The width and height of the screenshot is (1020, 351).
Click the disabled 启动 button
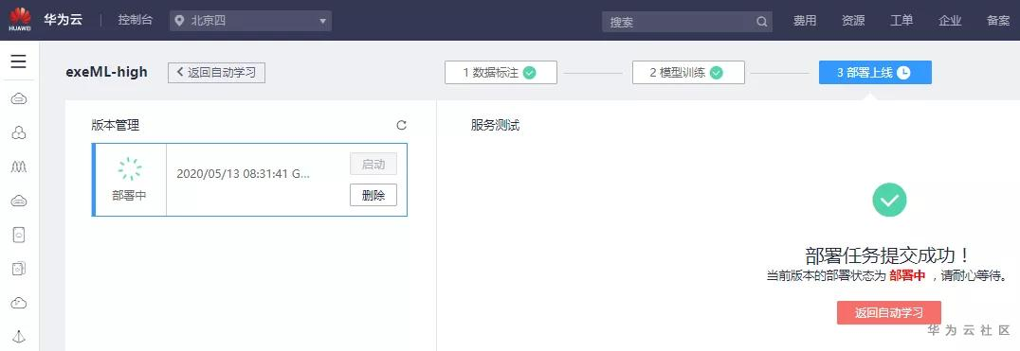pos(373,164)
